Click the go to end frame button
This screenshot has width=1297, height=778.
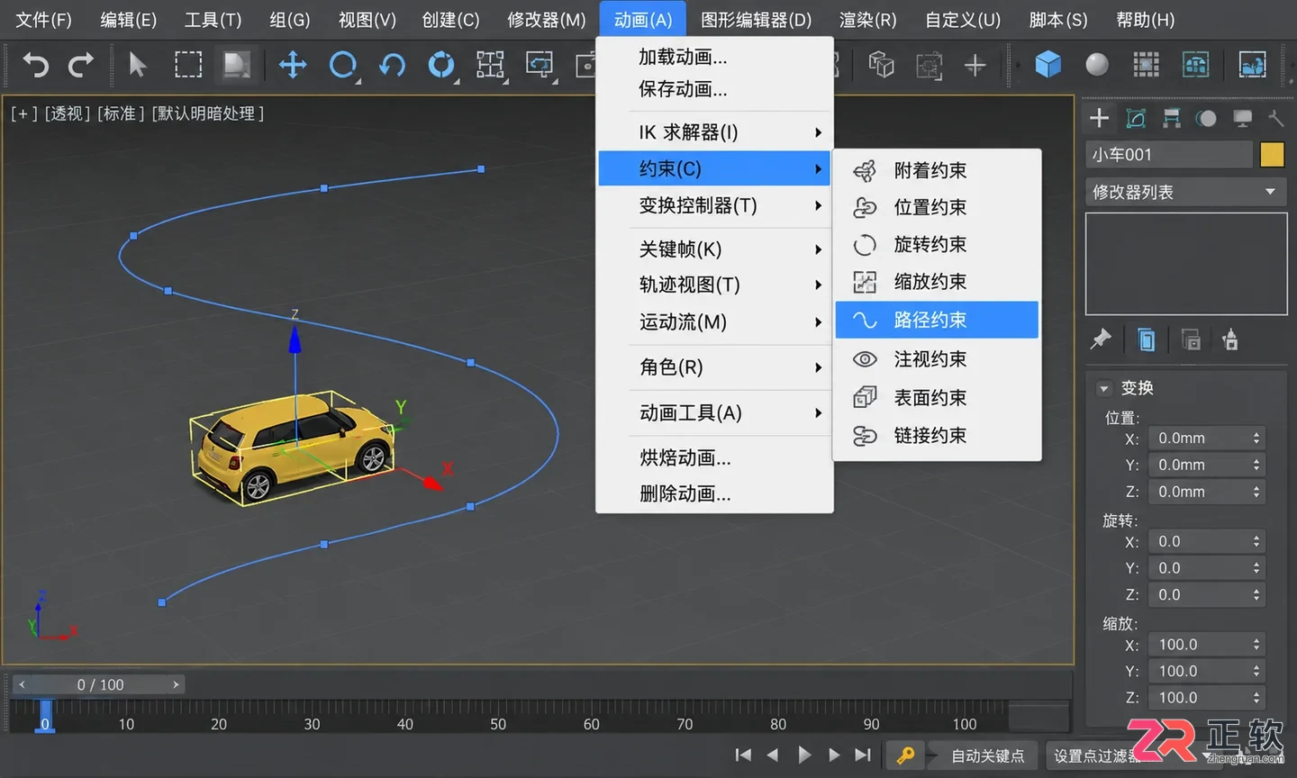point(863,755)
